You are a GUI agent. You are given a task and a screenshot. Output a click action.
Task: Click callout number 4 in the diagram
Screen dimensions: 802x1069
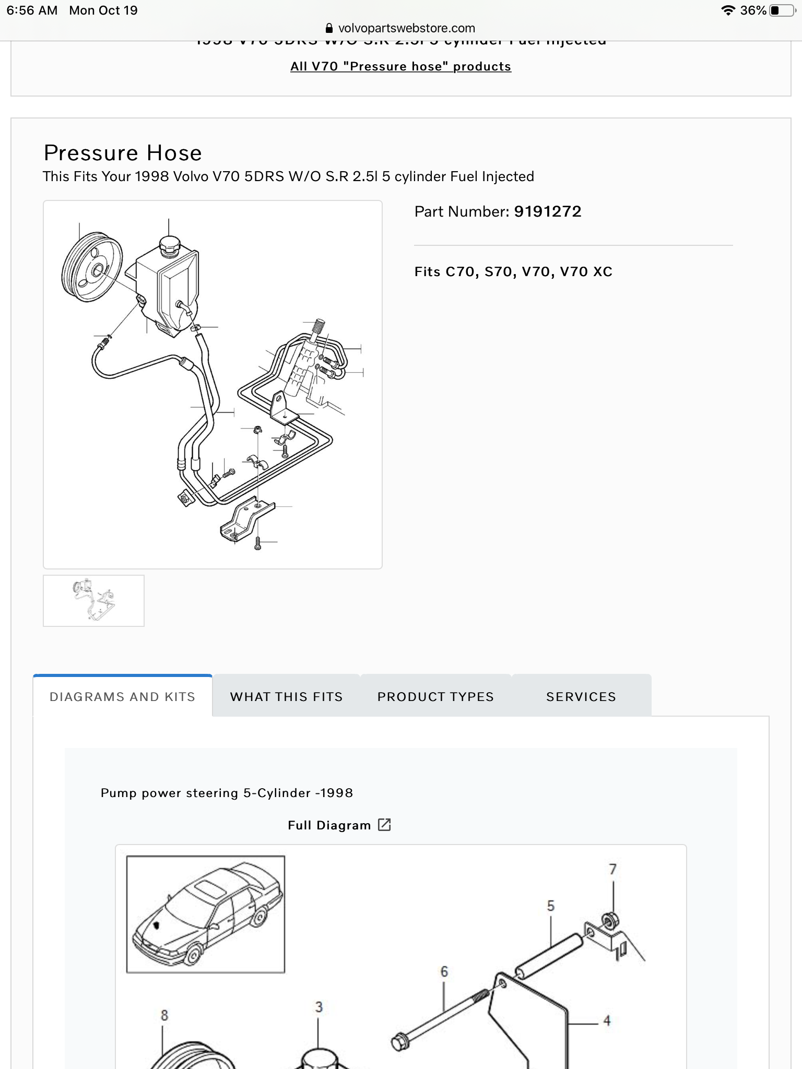[x=607, y=1020]
